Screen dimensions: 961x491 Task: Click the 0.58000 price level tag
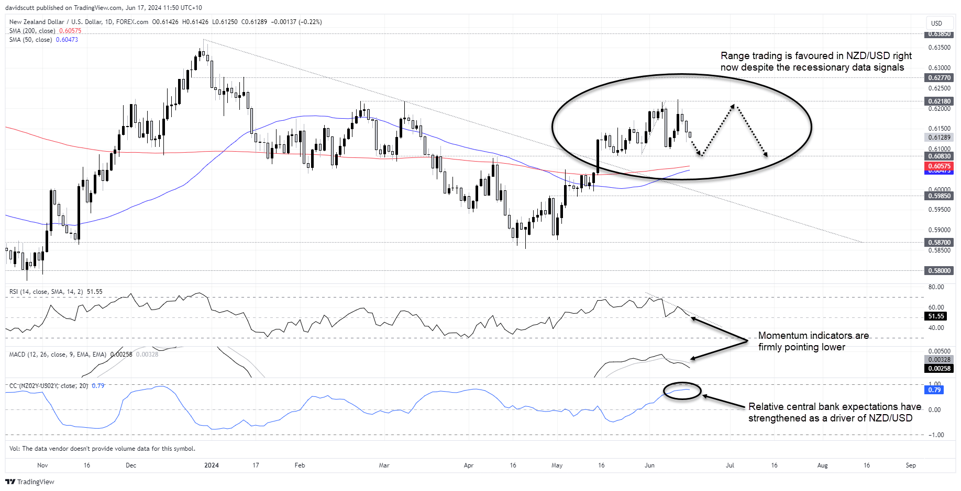pyautogui.click(x=939, y=271)
